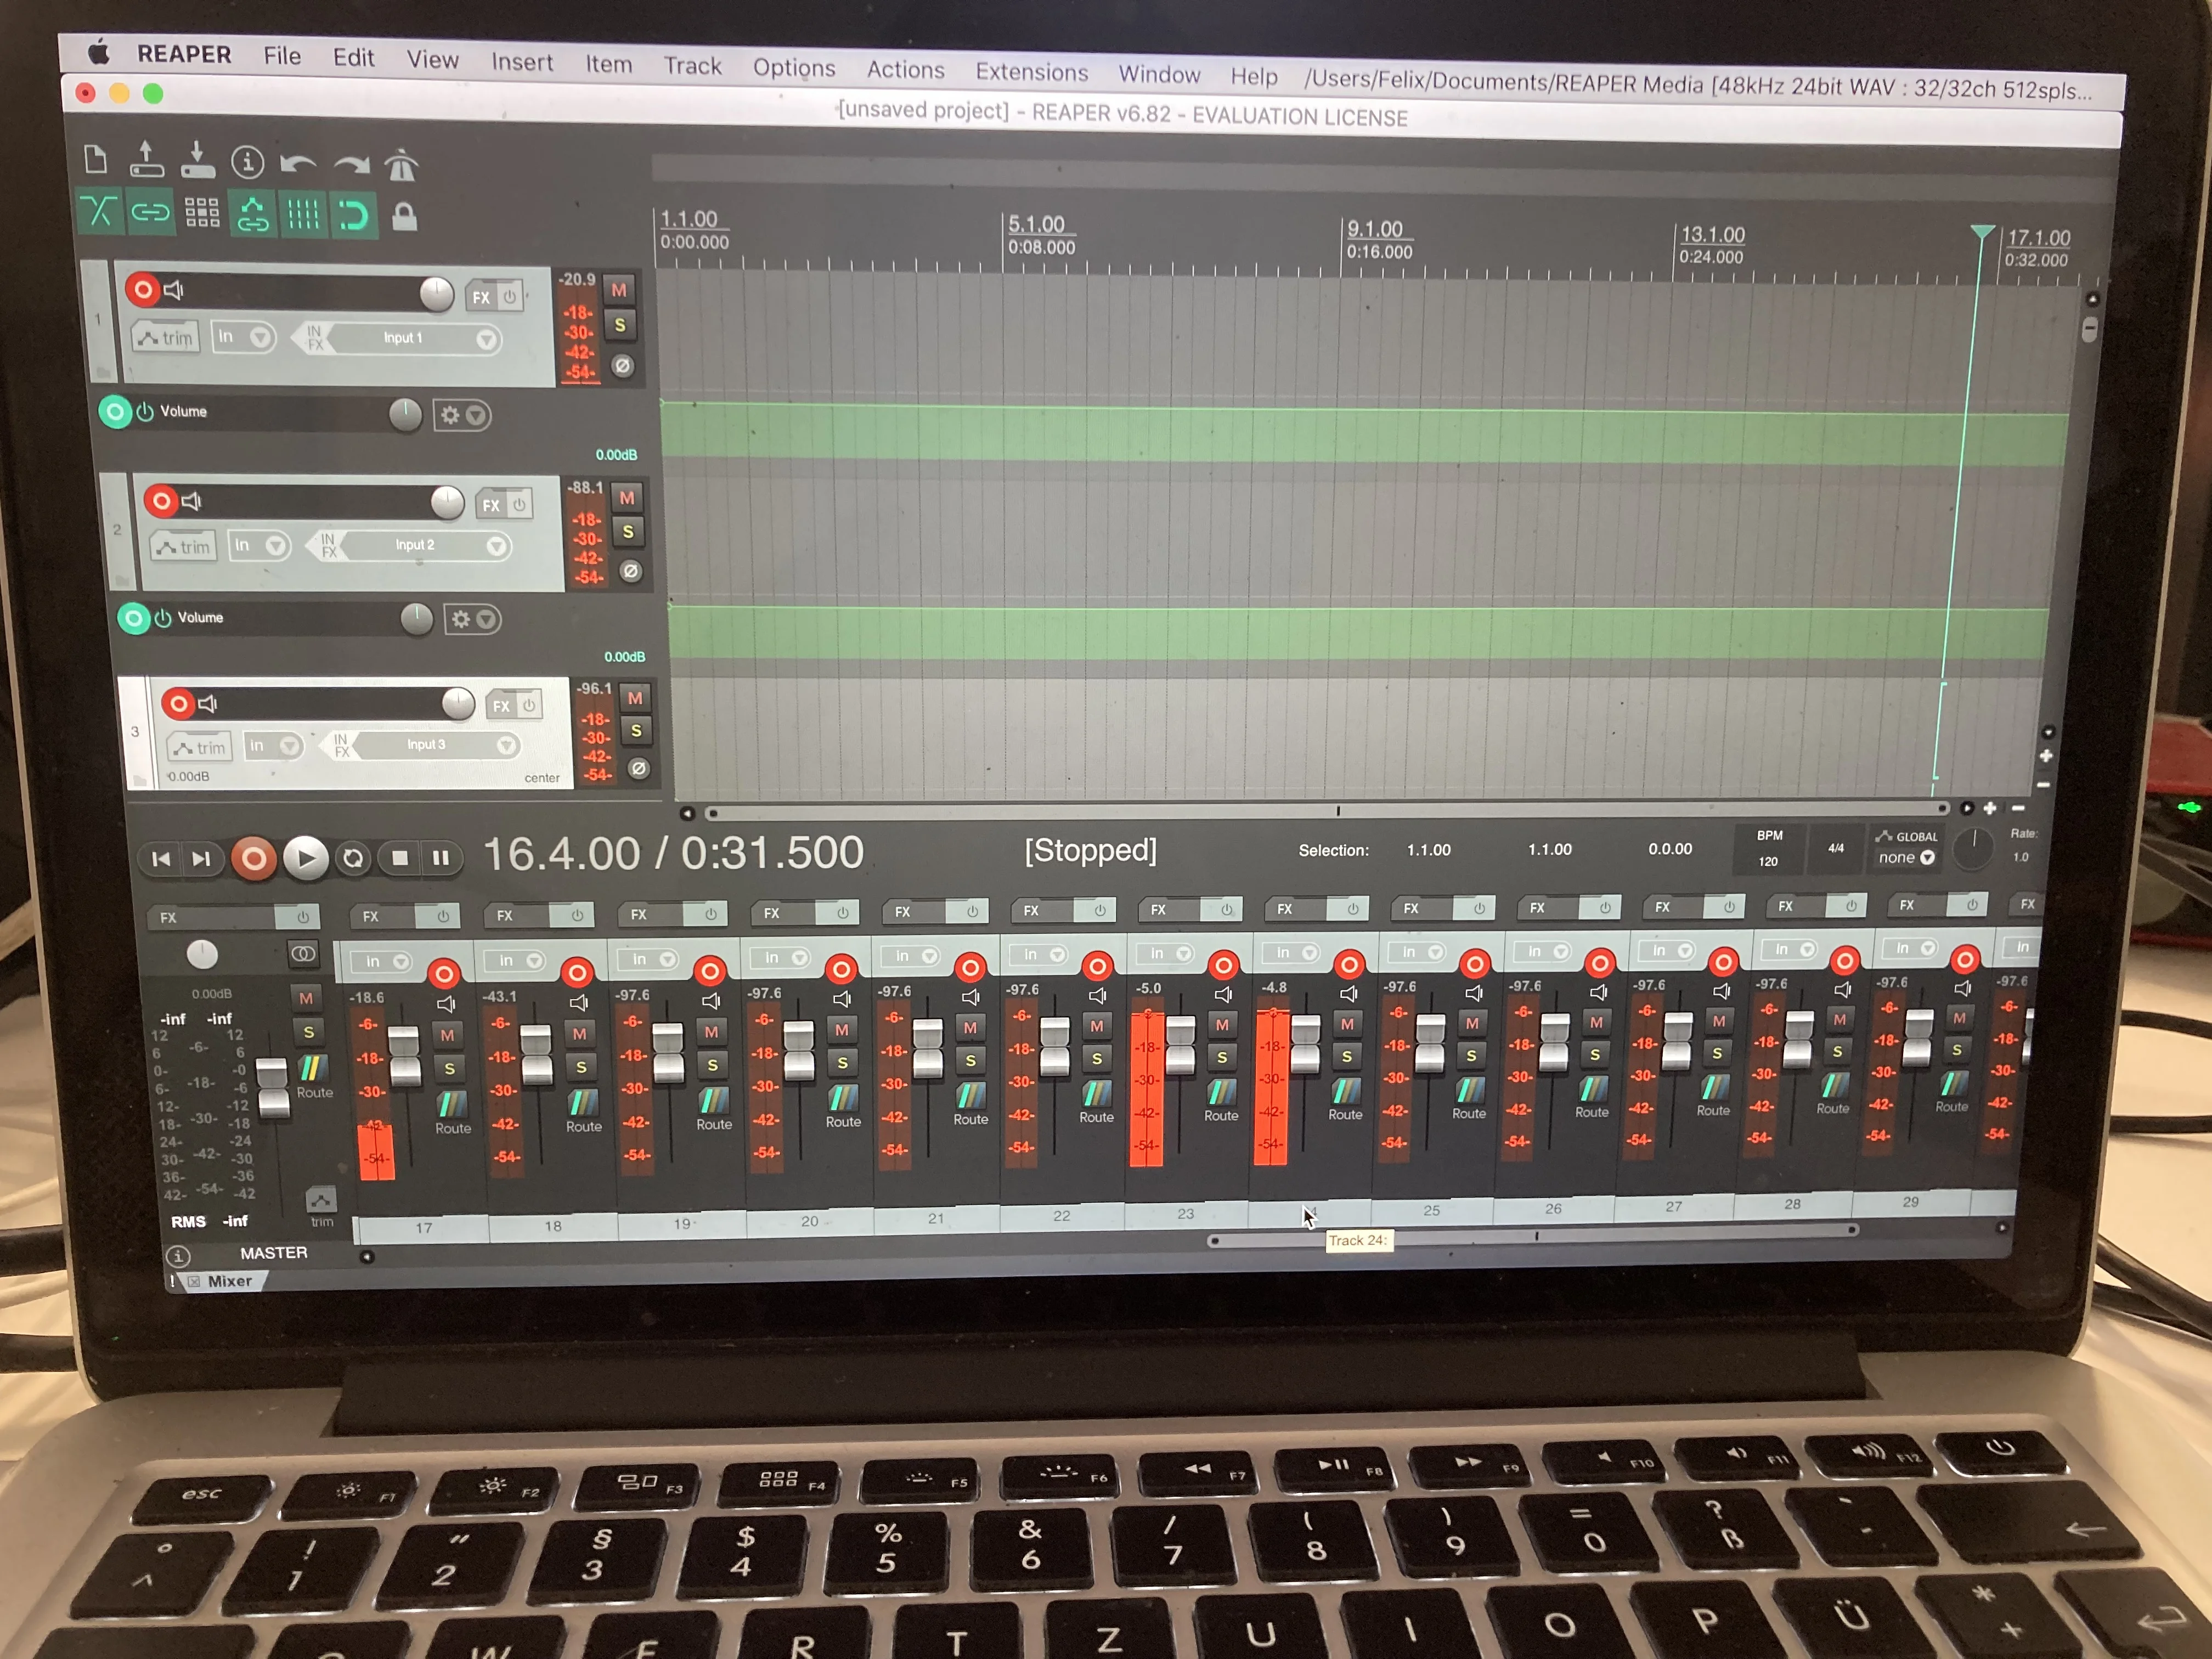Open the Options menu
The height and width of the screenshot is (1659, 2212).
(x=794, y=68)
